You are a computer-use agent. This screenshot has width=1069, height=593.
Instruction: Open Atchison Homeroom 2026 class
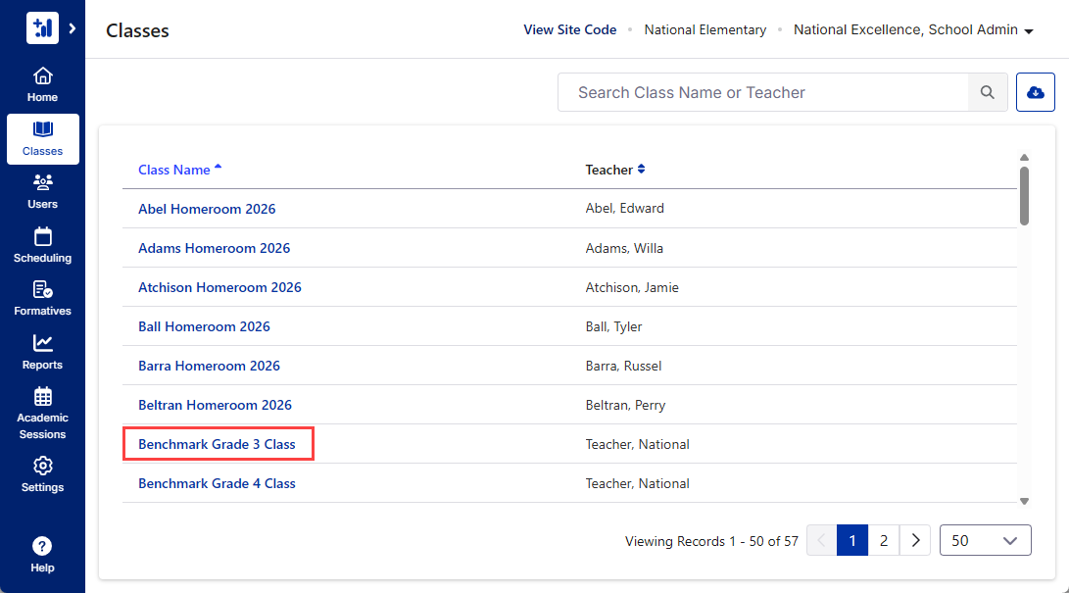(219, 287)
